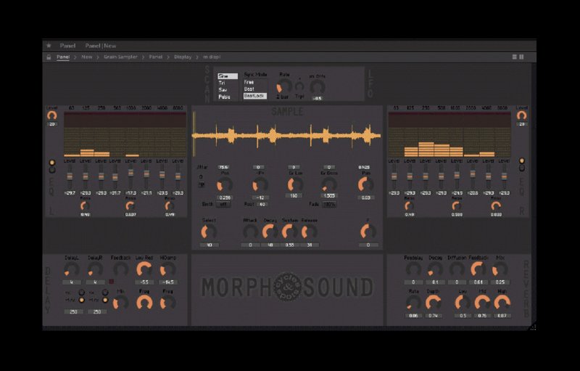Choose Beat sync mode
Viewport: 580px width, 371px height.
point(255,89)
